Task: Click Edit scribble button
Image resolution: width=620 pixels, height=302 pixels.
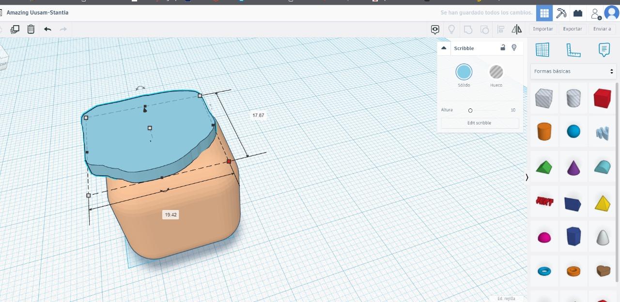Action: (480, 123)
